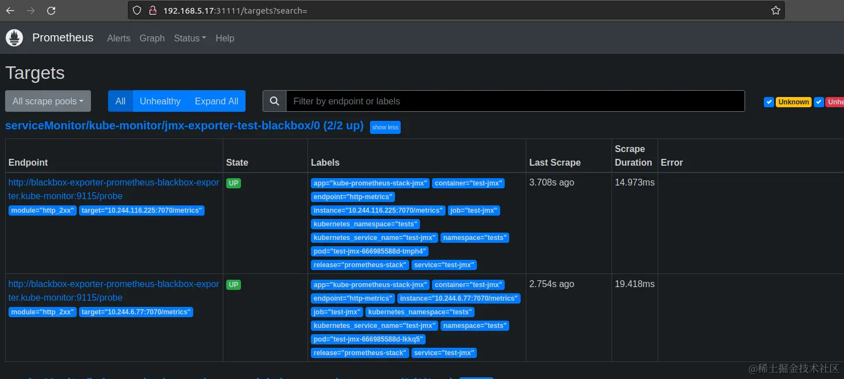Click the Targets page heading
The width and height of the screenshot is (844, 379).
pos(35,73)
